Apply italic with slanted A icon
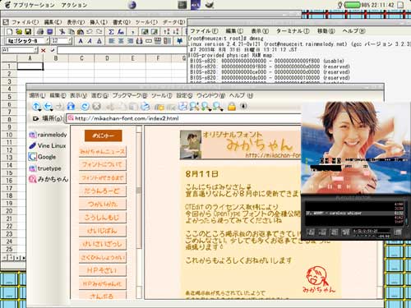 pos(90,41)
